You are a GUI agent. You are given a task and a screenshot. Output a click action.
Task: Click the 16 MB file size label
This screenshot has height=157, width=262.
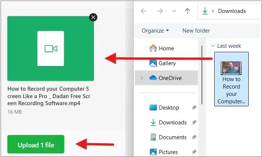coord(14,112)
